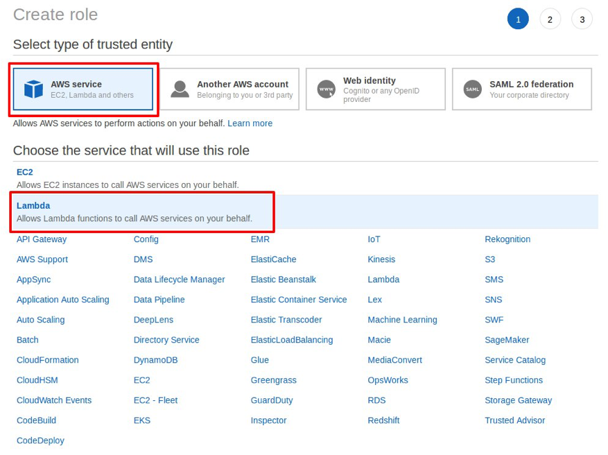The image size is (608, 455).
Task: Select API Gateway service
Action: [42, 239]
